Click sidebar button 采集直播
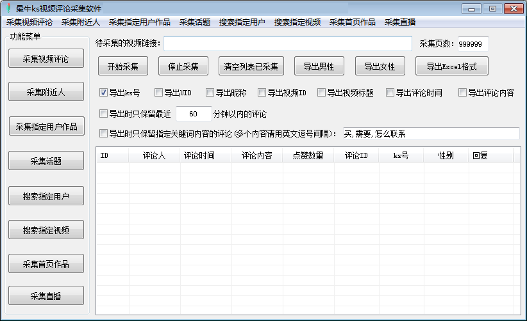 46,295
